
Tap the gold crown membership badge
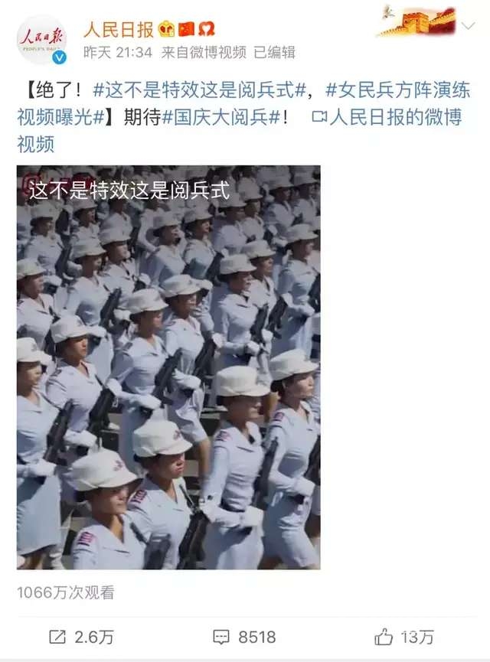click(x=166, y=29)
